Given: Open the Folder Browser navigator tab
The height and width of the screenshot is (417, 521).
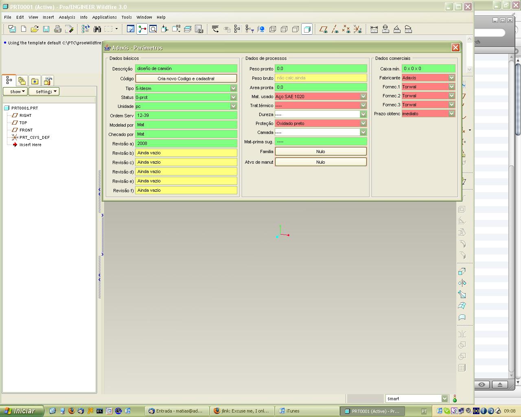Looking at the screenshot, I should pyautogui.click(x=22, y=81).
